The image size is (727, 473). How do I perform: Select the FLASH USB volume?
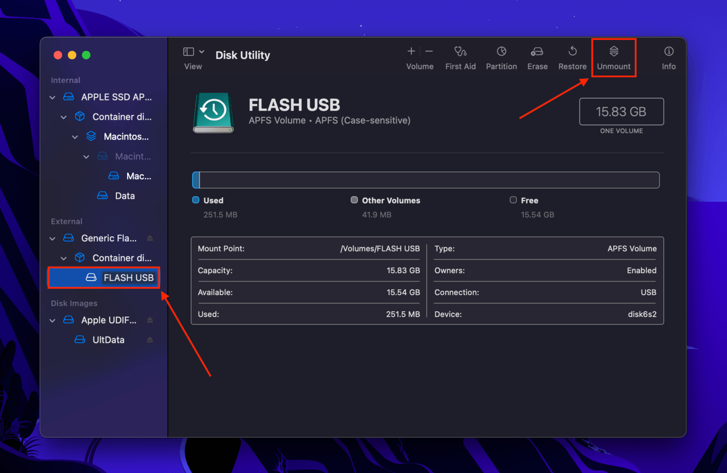point(104,277)
